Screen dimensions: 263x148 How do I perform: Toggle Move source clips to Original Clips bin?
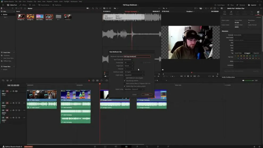pos(124,84)
